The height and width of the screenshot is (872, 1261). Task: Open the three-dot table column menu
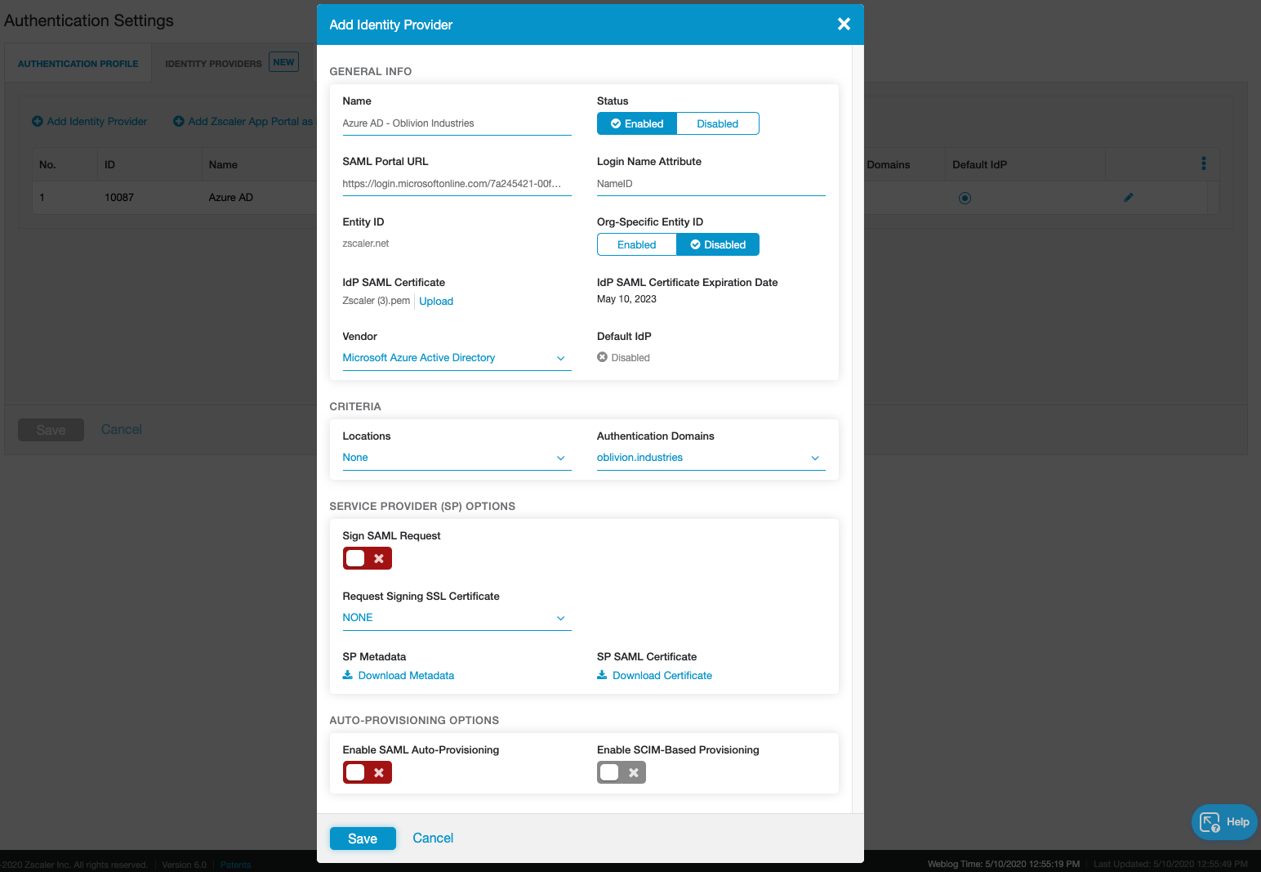tap(1203, 163)
